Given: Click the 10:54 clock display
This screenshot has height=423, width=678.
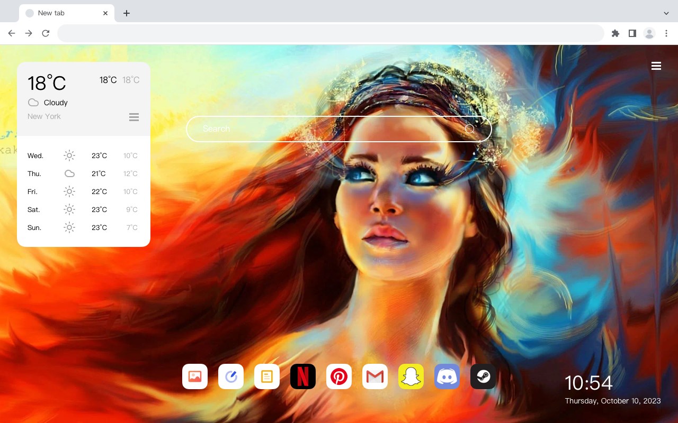Looking at the screenshot, I should [588, 383].
